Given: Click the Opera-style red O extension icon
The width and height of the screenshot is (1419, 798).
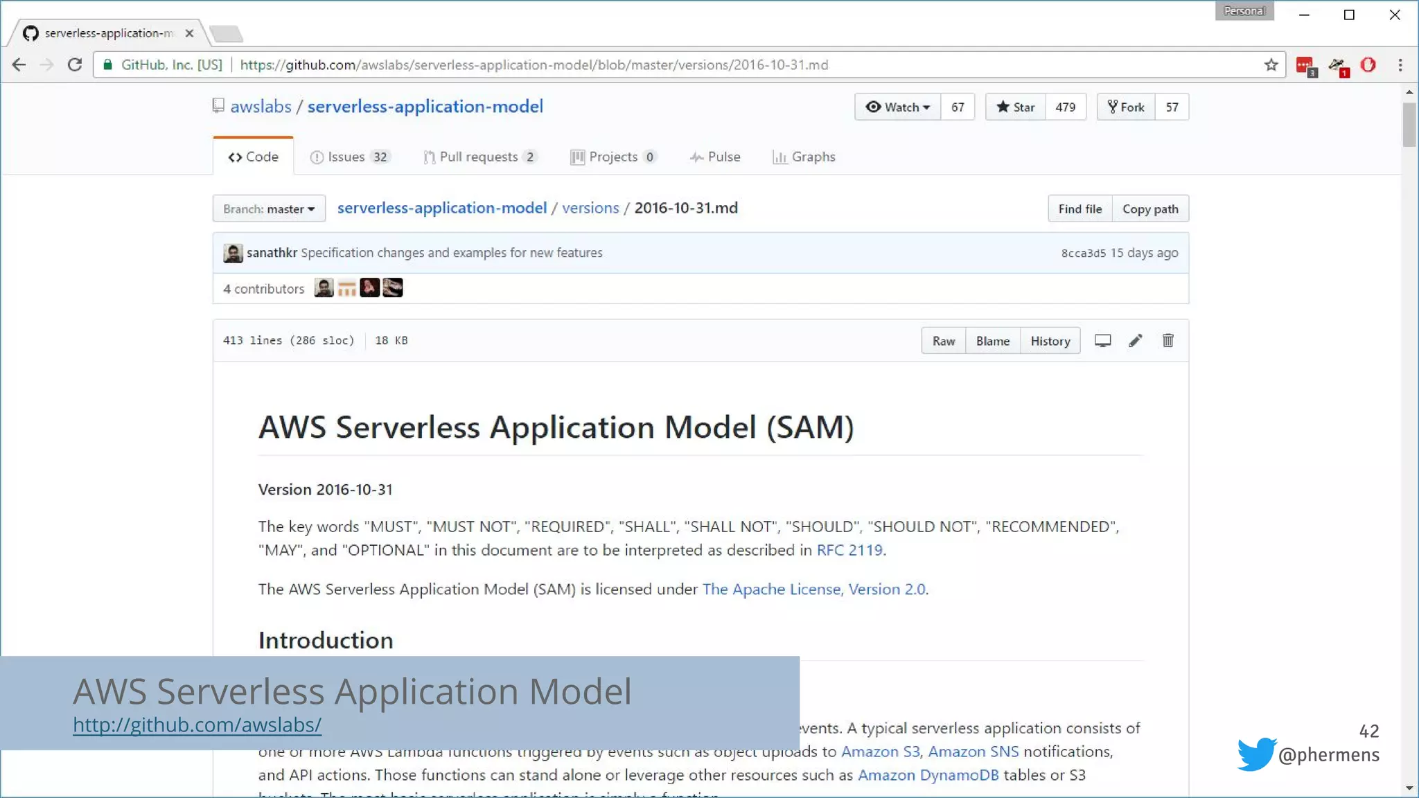Looking at the screenshot, I should click(1368, 65).
